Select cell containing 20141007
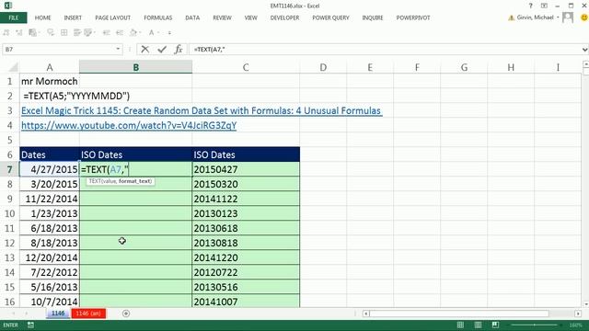This screenshot has width=589, height=331. [246, 302]
